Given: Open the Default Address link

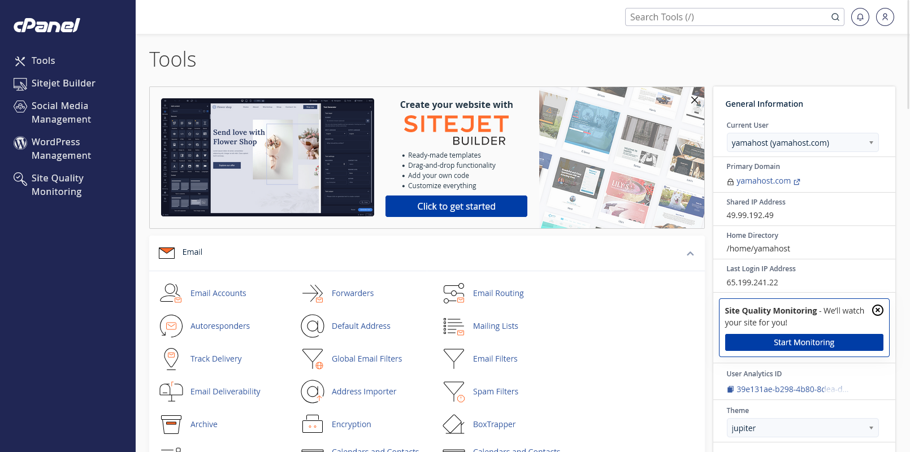Looking at the screenshot, I should (x=361, y=326).
